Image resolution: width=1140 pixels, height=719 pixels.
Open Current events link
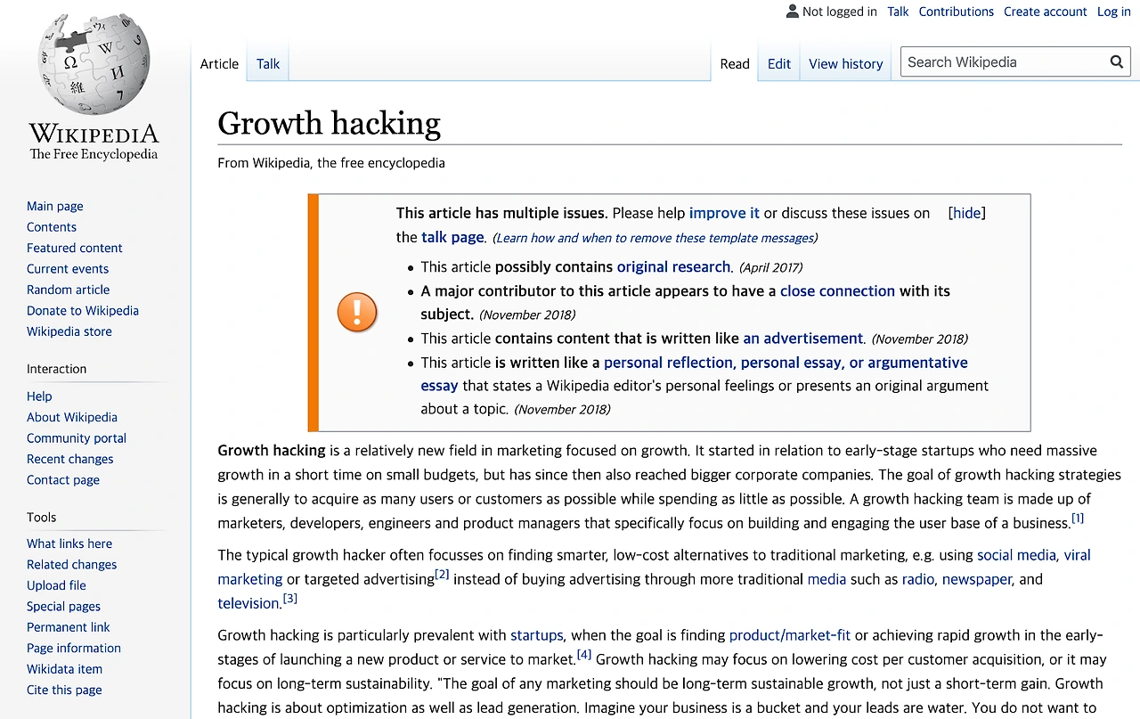(68, 269)
